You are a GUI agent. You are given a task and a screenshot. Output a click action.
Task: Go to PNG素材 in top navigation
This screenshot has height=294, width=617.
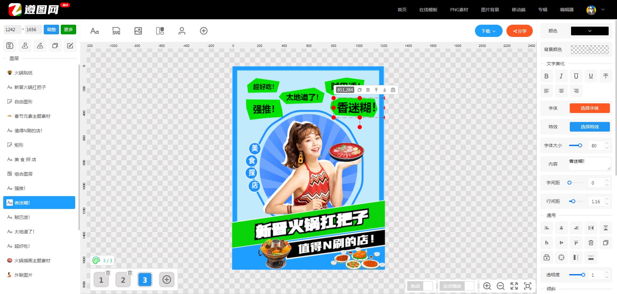coord(459,10)
